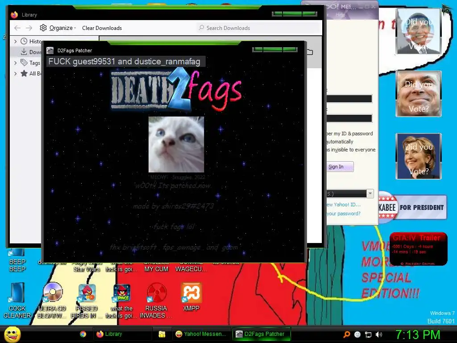Screen dimensions: 457x343
Task: Click the 'FOR PRESIDENT' campaign badge gadget
Action: (x=413, y=207)
